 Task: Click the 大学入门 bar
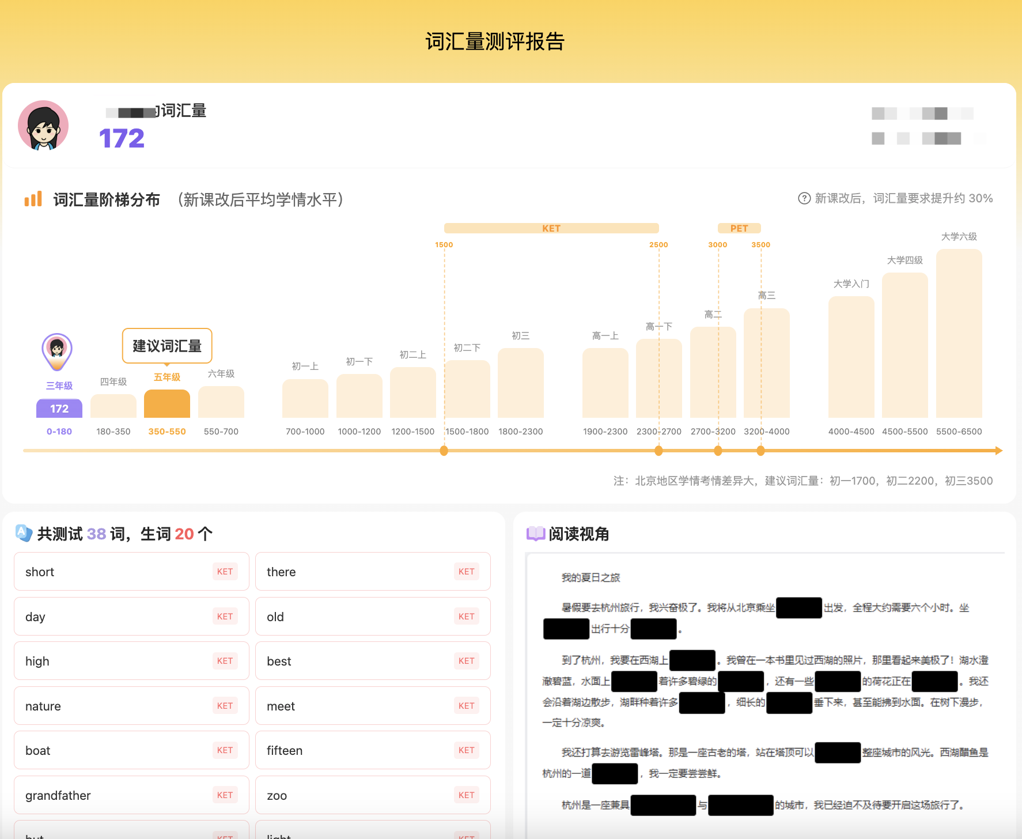(x=851, y=357)
